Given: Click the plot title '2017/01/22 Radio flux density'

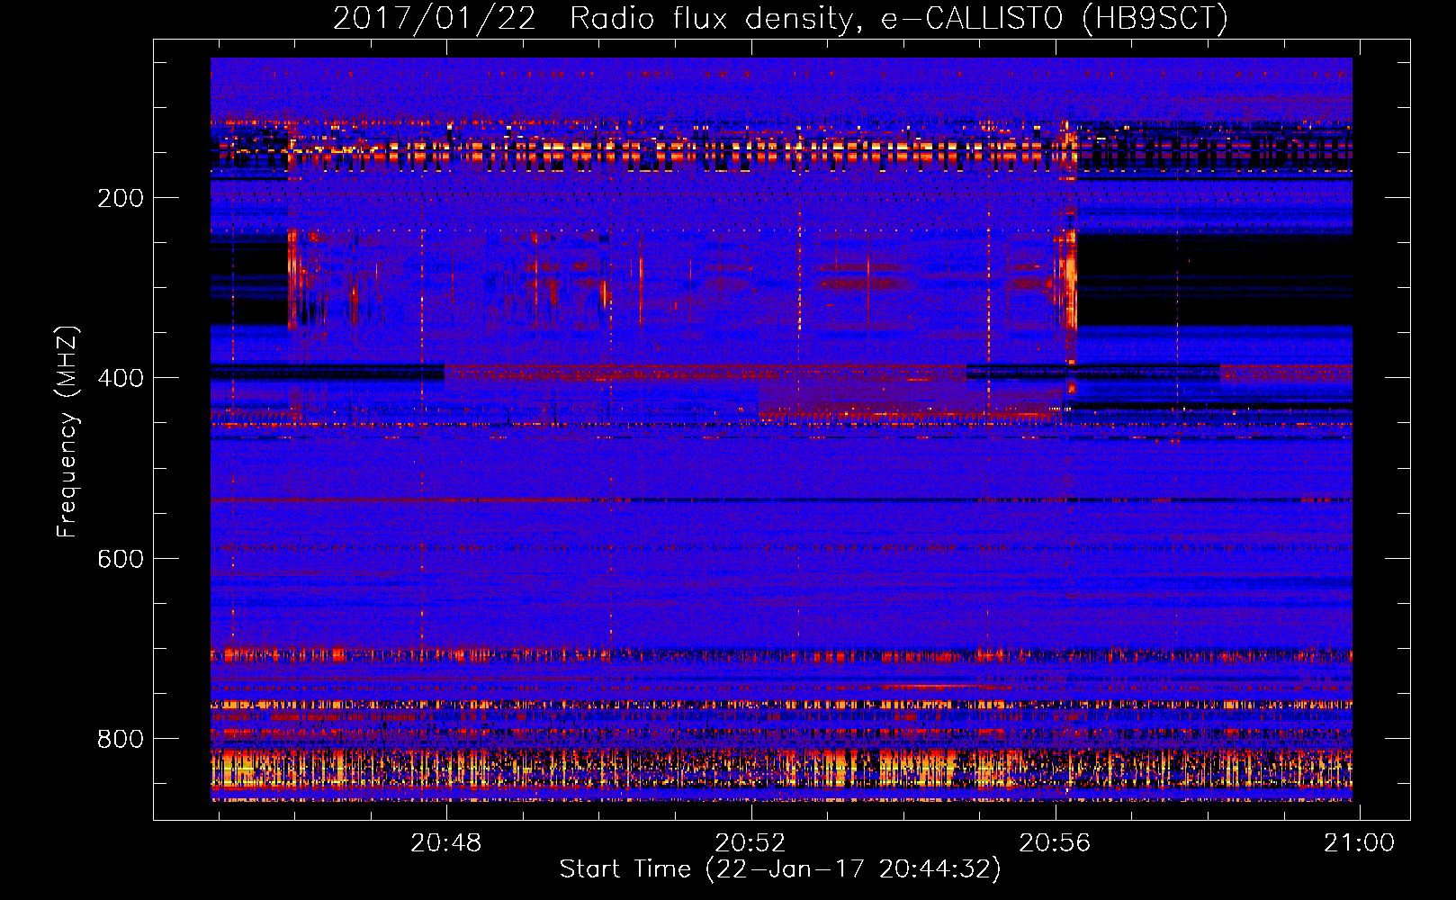Looking at the screenshot, I should [593, 18].
